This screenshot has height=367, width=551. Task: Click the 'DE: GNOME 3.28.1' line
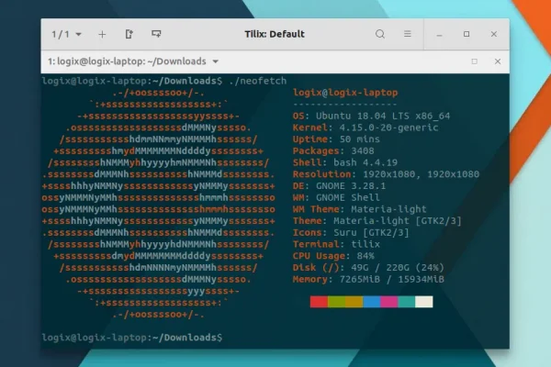coord(339,185)
